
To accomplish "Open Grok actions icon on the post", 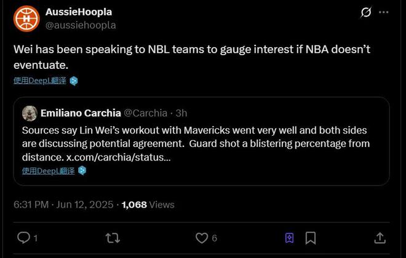I will [365, 12].
